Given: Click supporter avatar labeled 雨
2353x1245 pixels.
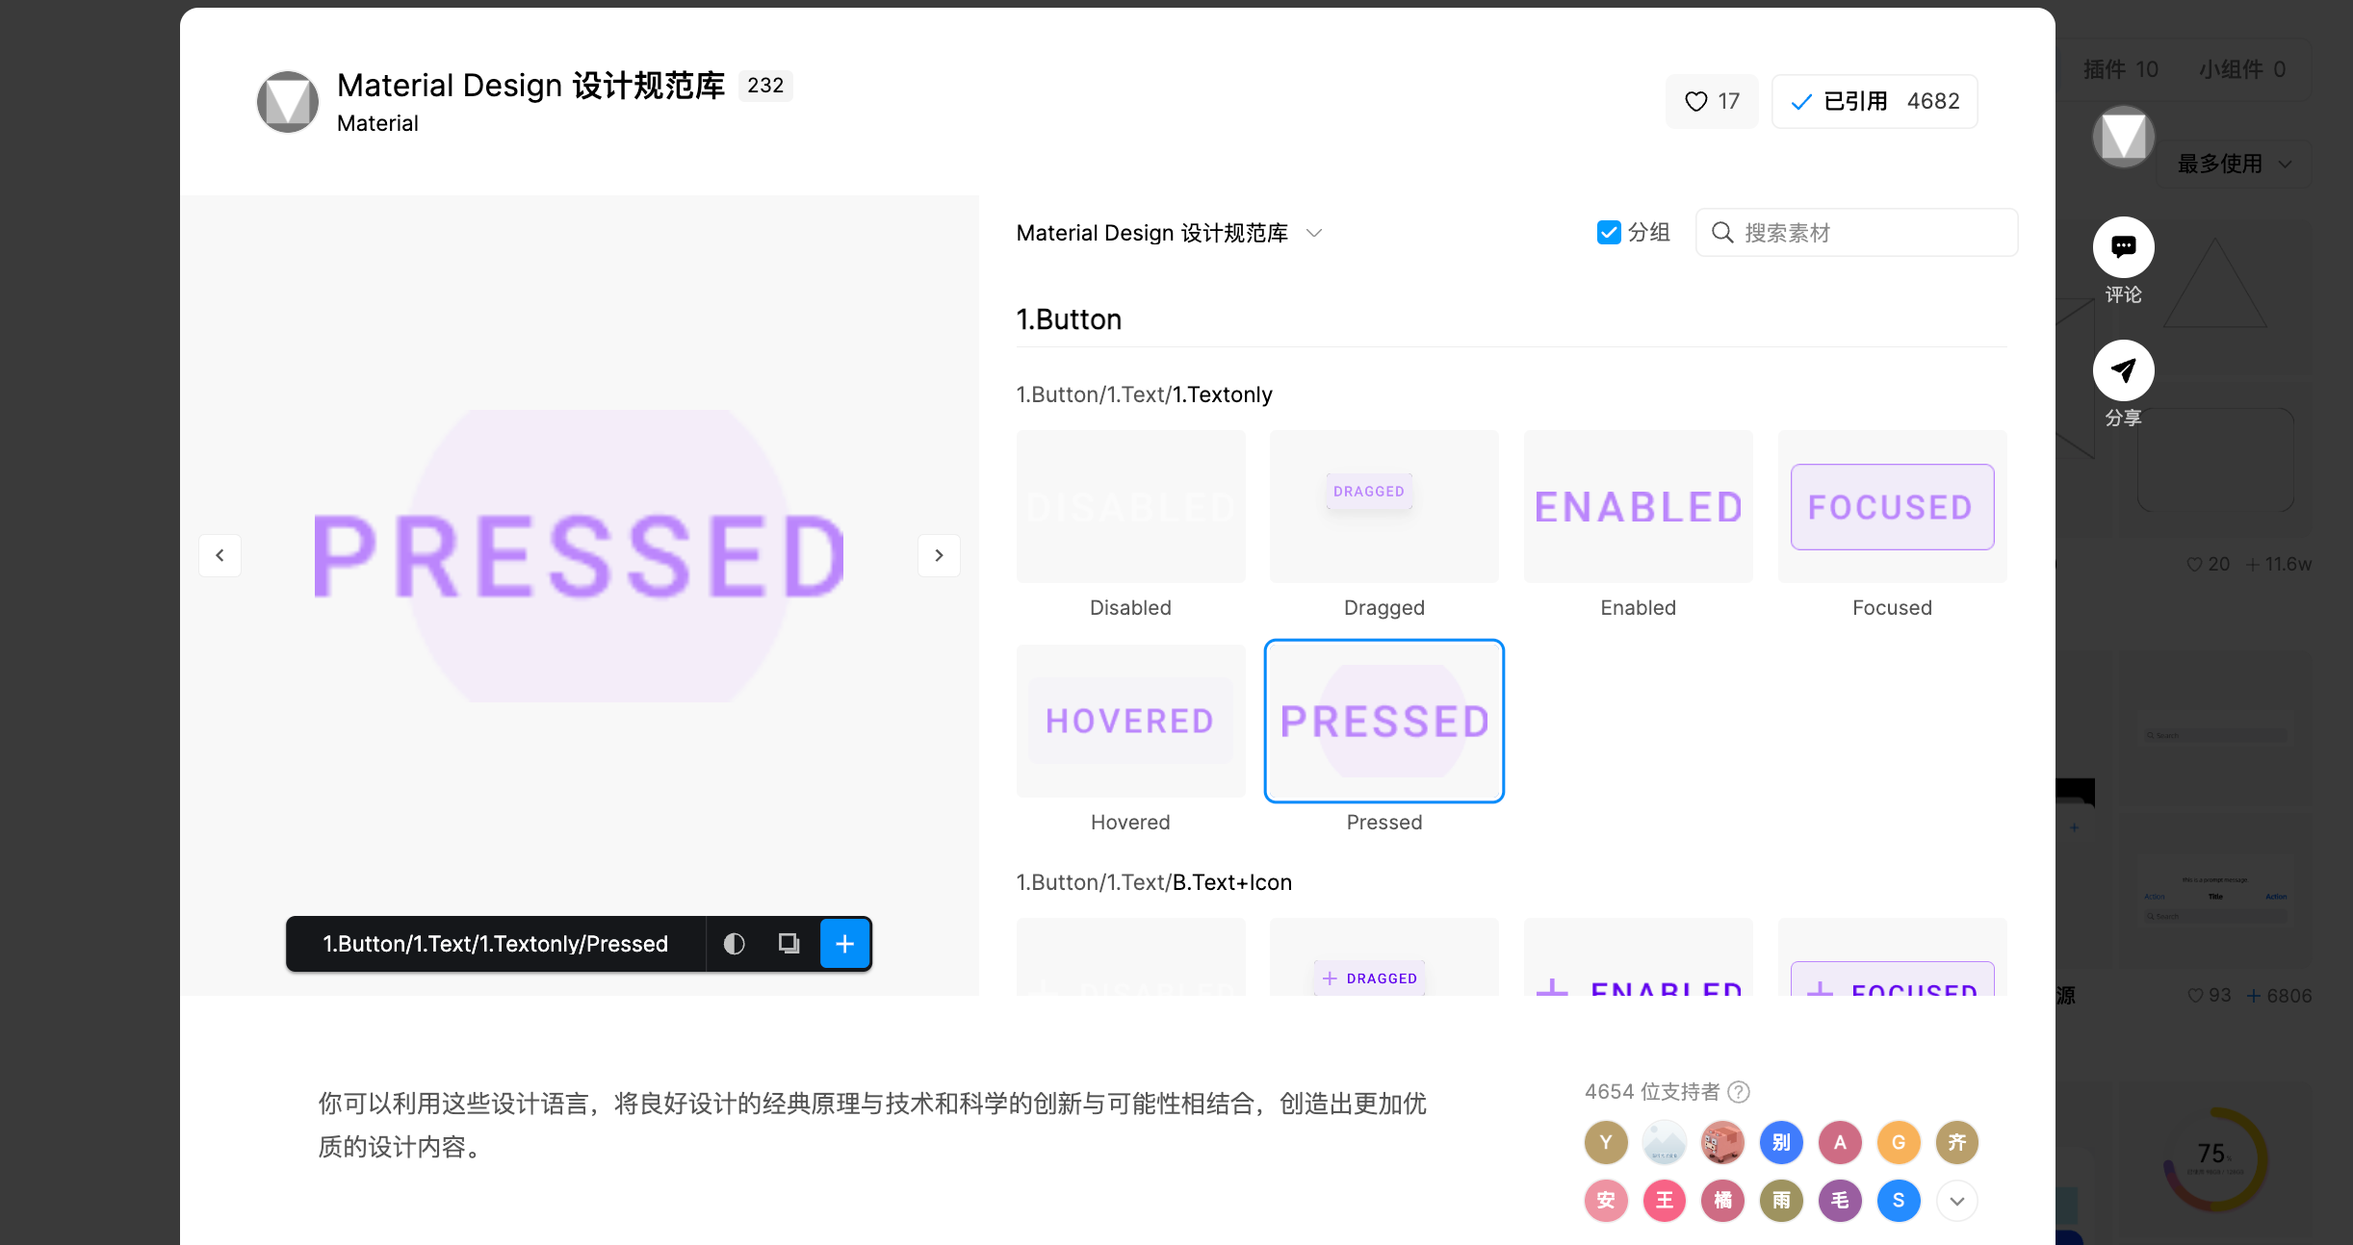Looking at the screenshot, I should pos(1781,1201).
